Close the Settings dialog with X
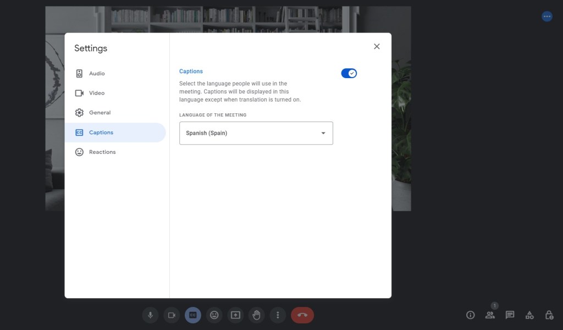The width and height of the screenshot is (563, 330). click(x=377, y=47)
